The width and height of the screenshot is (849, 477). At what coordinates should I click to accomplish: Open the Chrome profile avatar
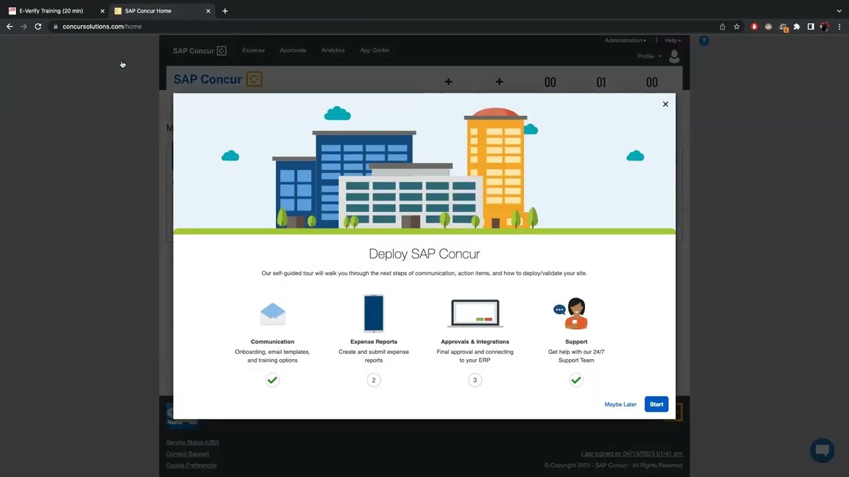point(824,26)
